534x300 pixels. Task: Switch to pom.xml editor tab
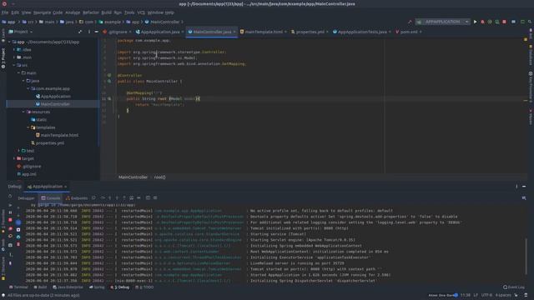(x=408, y=32)
